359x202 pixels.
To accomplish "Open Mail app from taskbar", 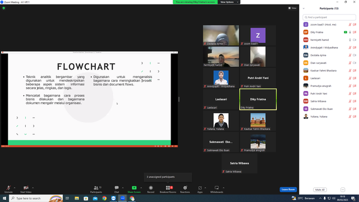I will pos(95,198).
